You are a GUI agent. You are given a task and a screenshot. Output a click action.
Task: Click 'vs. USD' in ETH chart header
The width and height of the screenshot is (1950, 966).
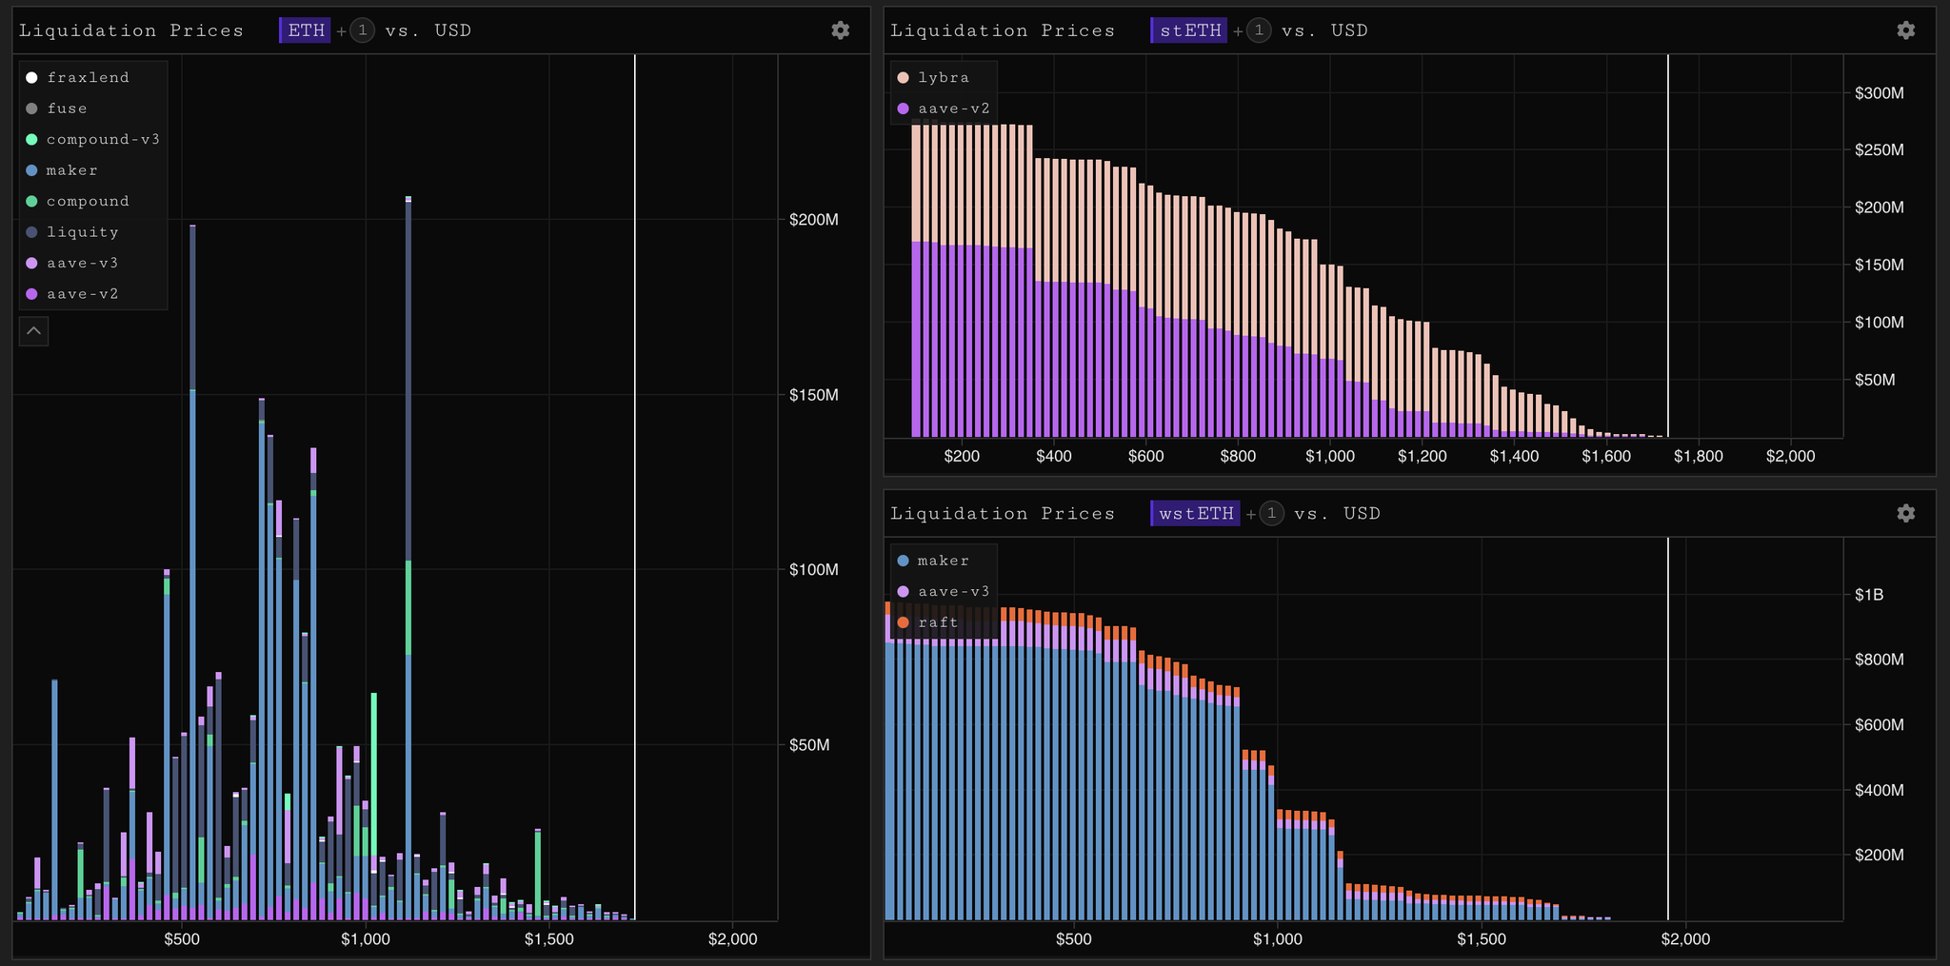(x=428, y=30)
